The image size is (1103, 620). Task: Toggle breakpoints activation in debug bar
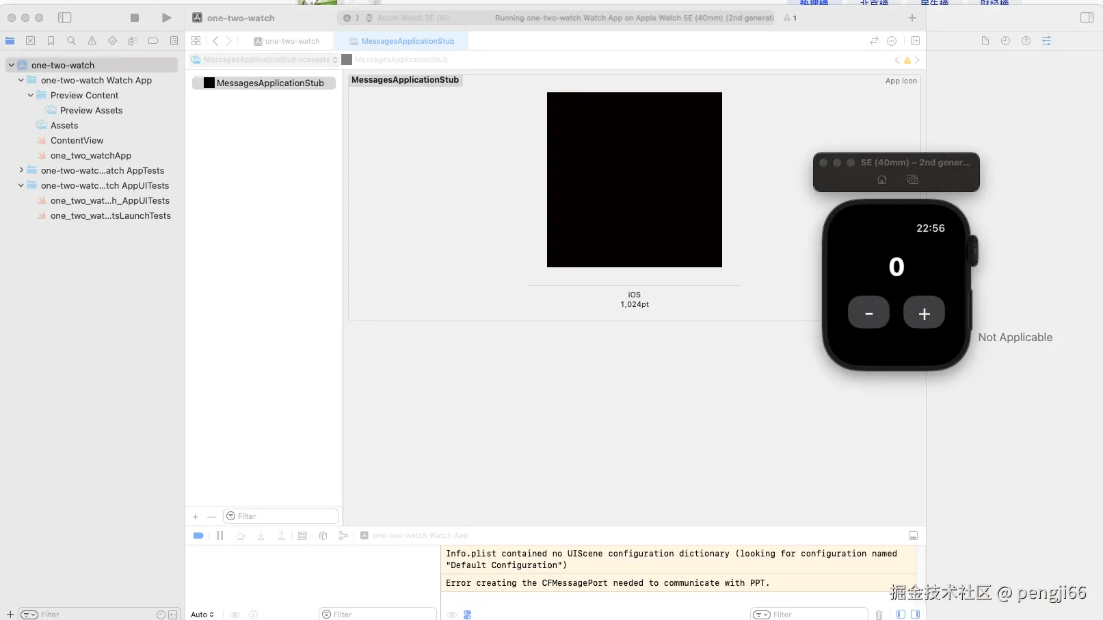[x=198, y=536]
